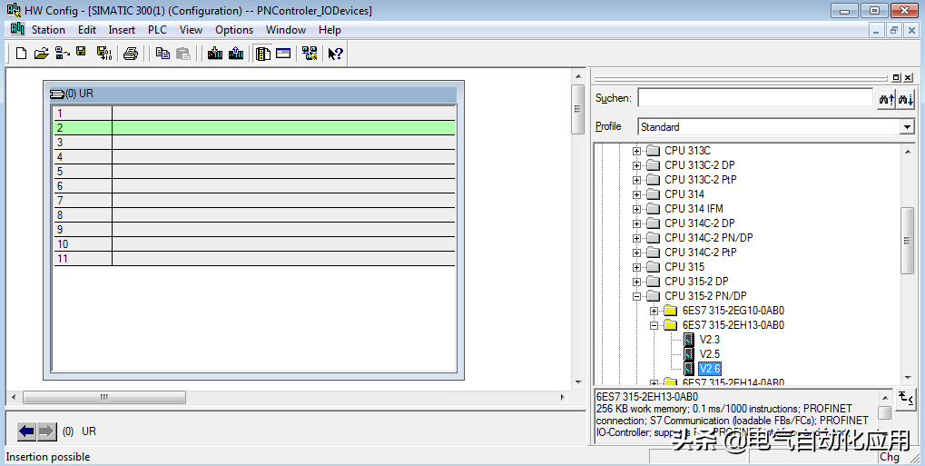Expand the CPU 313C folder
The height and width of the screenshot is (466, 925).
[x=636, y=151]
